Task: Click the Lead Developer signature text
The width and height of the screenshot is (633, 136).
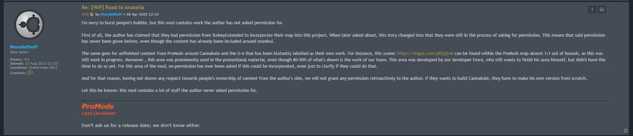Action: point(99,113)
